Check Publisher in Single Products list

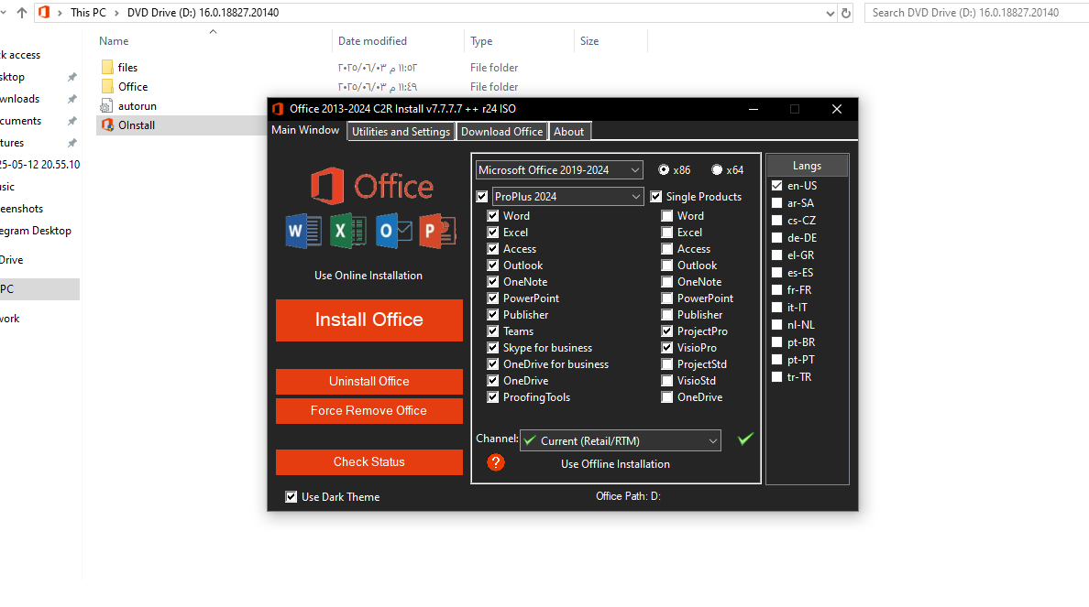pos(666,315)
